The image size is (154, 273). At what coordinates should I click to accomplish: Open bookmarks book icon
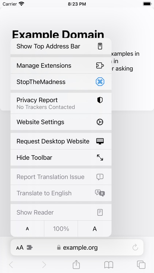pyautogui.click(x=109, y=265)
